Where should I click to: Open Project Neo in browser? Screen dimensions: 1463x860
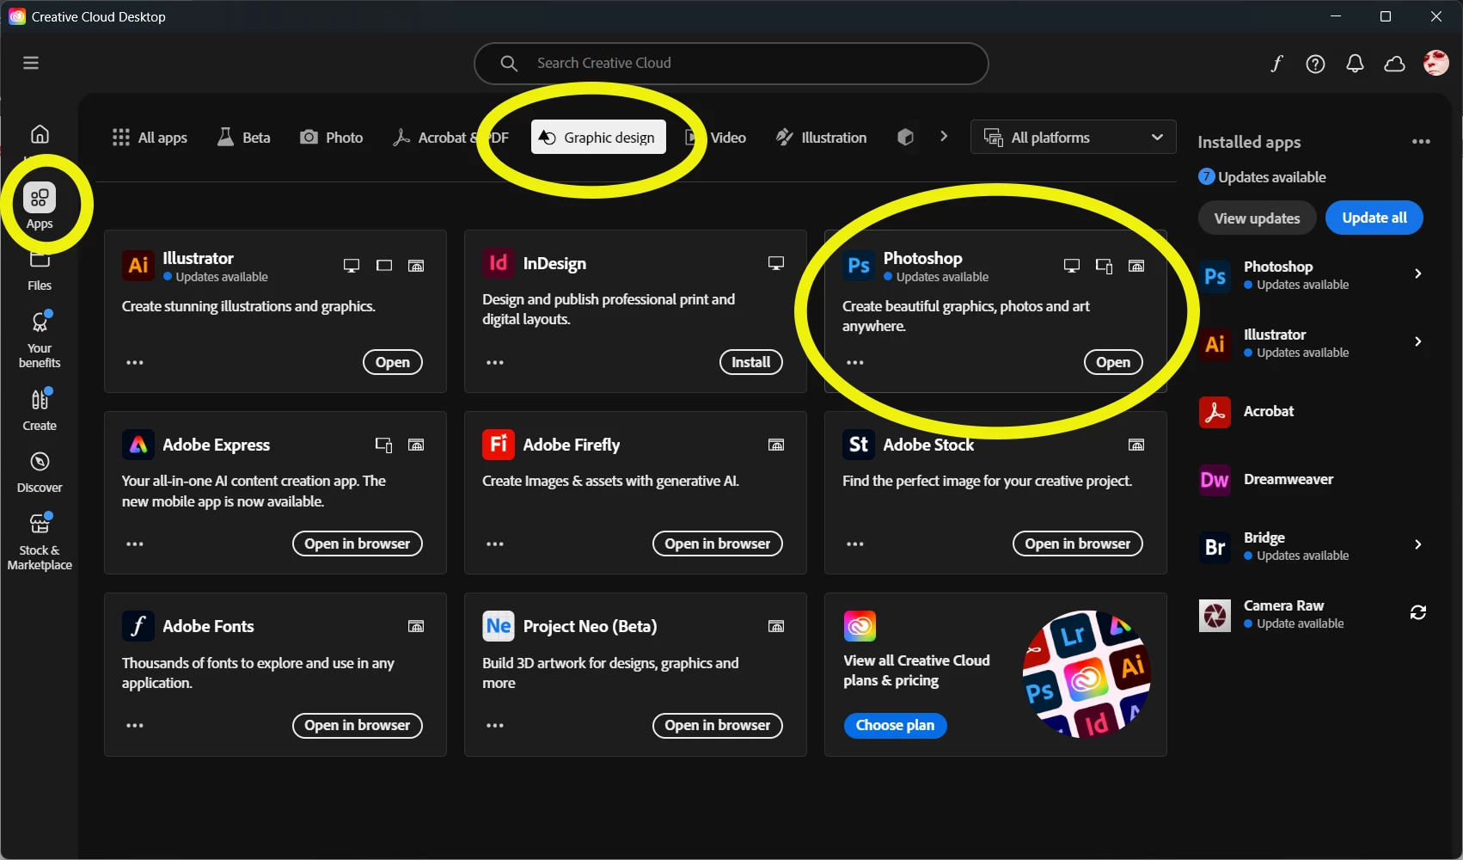(x=718, y=725)
